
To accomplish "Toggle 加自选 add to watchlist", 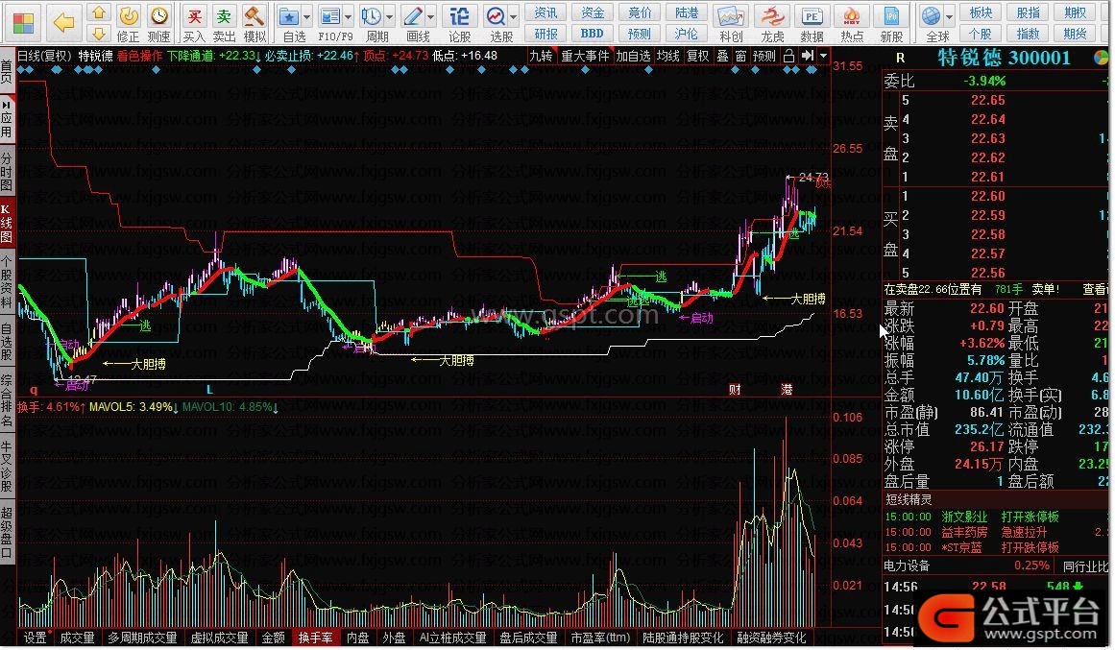I will click(x=633, y=56).
